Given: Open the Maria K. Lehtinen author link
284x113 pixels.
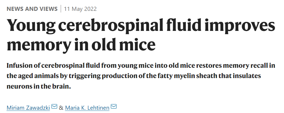Looking at the screenshot, I should pos(87,108).
